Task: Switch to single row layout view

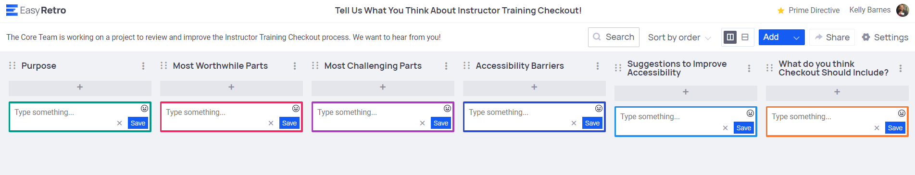Action: (x=745, y=37)
